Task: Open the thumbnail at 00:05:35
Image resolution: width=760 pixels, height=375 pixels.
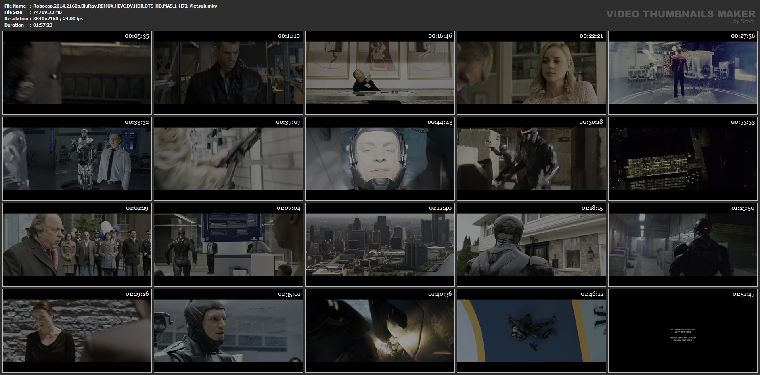Action: tap(77, 73)
